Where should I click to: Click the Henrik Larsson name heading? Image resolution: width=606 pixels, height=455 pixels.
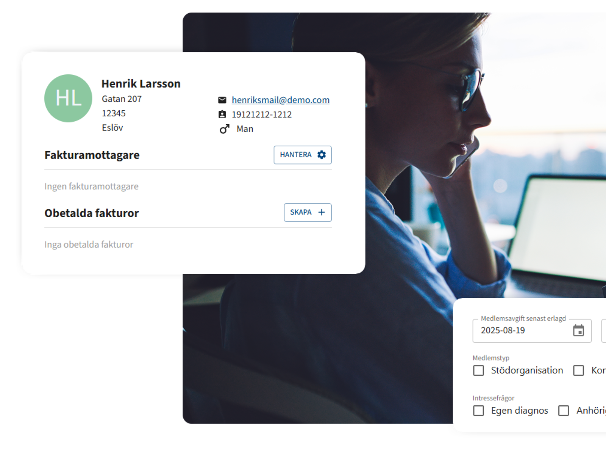pos(141,84)
